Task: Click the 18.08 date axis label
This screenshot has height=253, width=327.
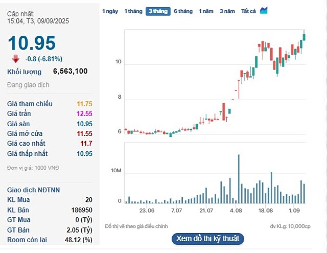Action: point(266,211)
